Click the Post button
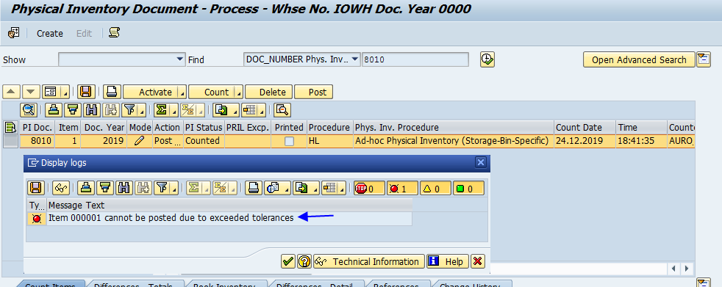Viewport: 722px width, 287px height. click(x=313, y=92)
